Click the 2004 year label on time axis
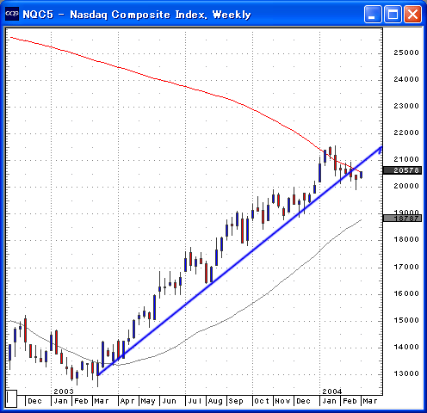 (x=332, y=391)
